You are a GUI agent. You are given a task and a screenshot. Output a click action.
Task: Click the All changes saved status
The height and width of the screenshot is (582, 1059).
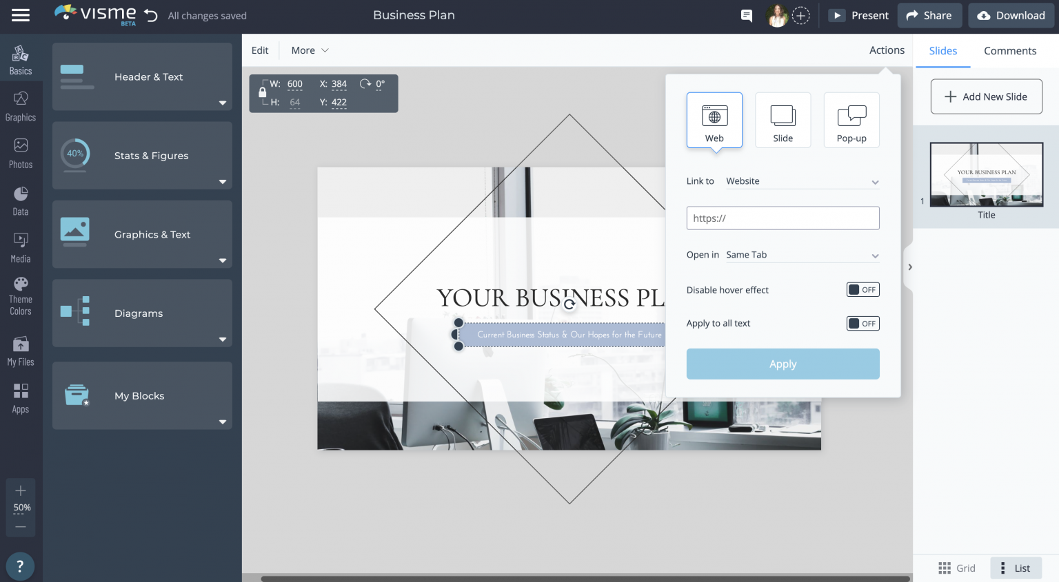(x=207, y=16)
